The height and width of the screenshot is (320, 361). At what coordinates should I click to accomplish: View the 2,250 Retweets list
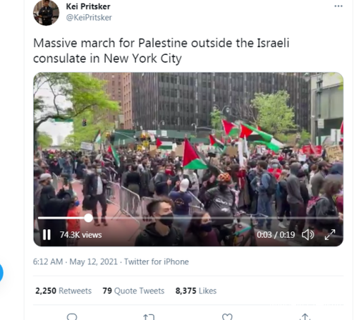[x=63, y=290]
